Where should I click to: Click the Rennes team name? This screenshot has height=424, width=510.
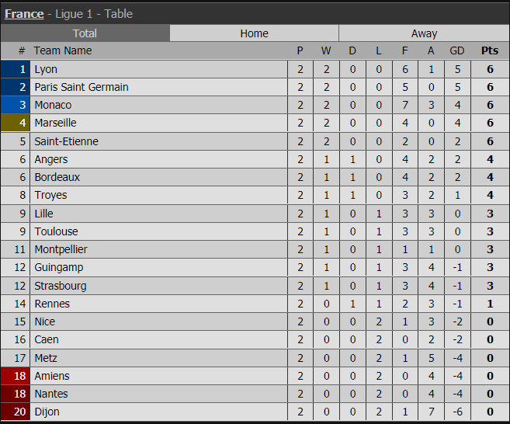(52, 304)
